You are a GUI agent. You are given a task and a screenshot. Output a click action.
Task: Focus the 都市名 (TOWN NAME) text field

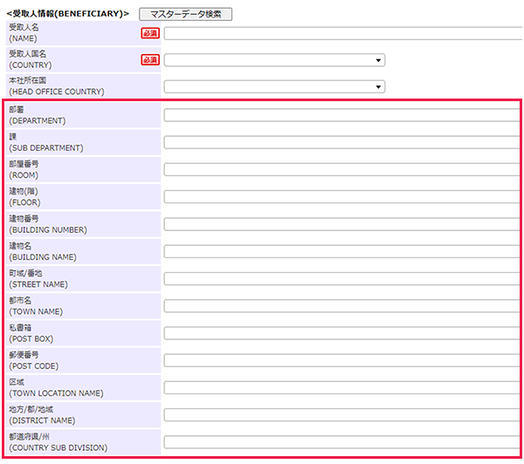(341, 305)
